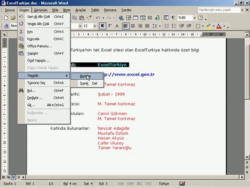Click the outside border icon
Viewport: 250px width, 188px height.
(198, 26)
